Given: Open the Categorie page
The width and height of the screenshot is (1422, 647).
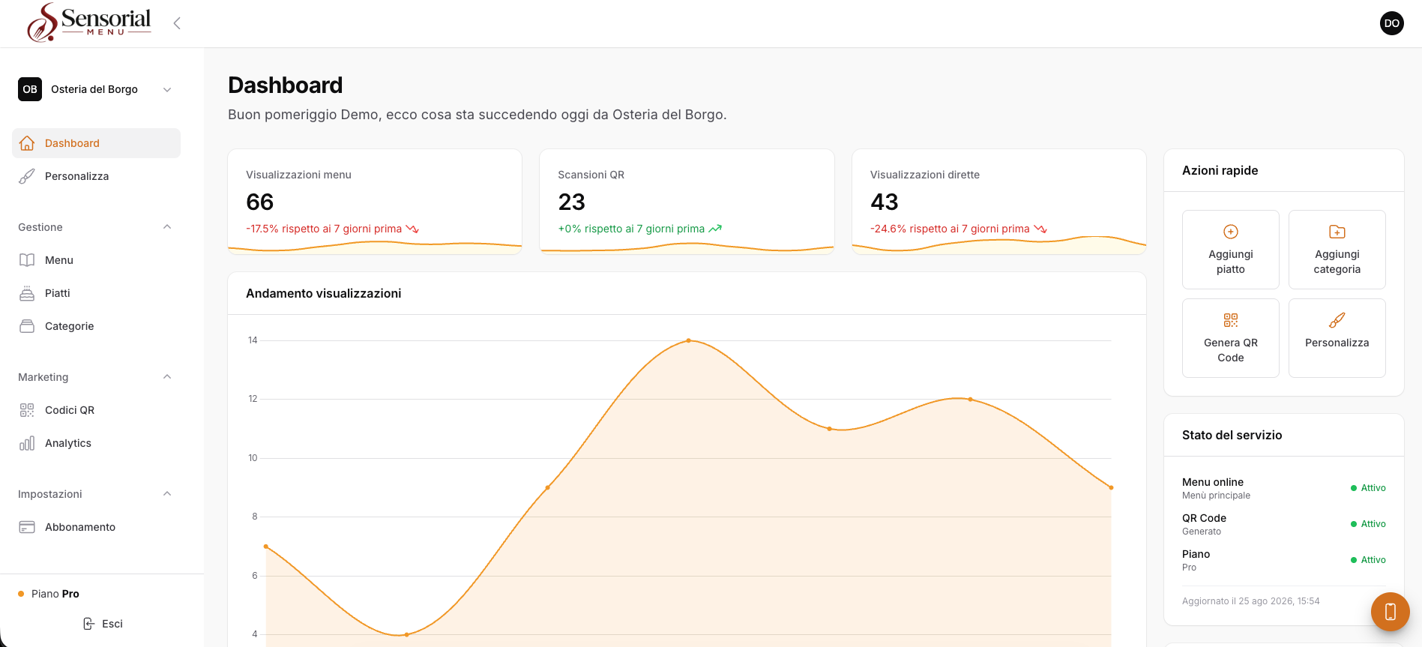Looking at the screenshot, I should point(96,326).
